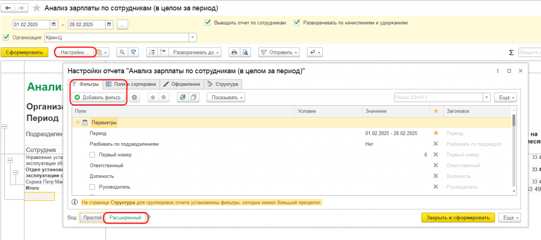
Task: Open the Организация dropdown arrow
Action: point(192,37)
